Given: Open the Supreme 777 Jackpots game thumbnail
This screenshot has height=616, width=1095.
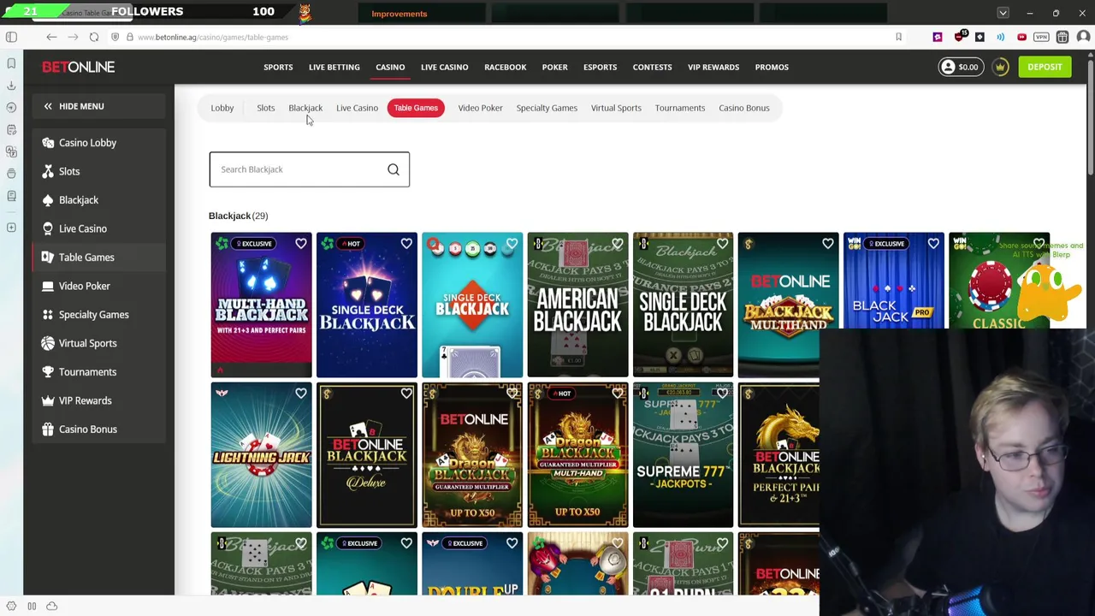Looking at the screenshot, I should pyautogui.click(x=683, y=455).
